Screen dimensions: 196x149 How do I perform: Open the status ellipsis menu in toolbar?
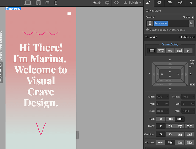pyautogui.click(x=107, y=3)
